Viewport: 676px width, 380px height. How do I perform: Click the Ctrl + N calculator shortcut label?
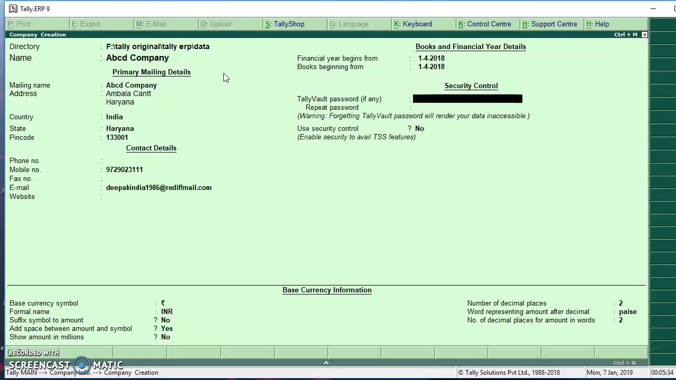(x=625, y=363)
